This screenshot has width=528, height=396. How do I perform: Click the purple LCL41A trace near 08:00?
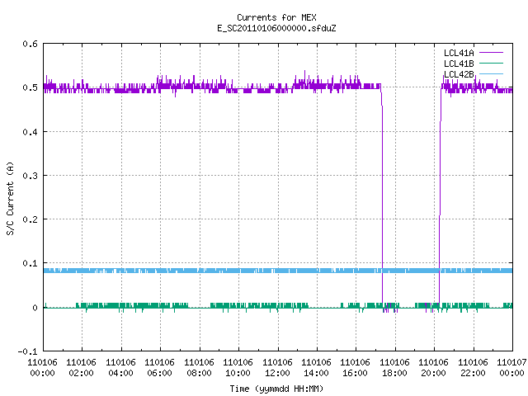[200, 87]
